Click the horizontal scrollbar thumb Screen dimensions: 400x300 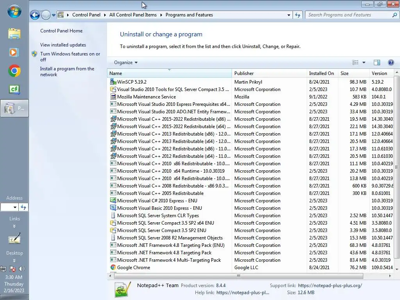click(x=239, y=276)
